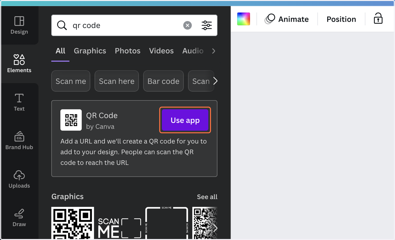This screenshot has width=395, height=240.
Task: Click See all for Graphics
Action: point(207,197)
